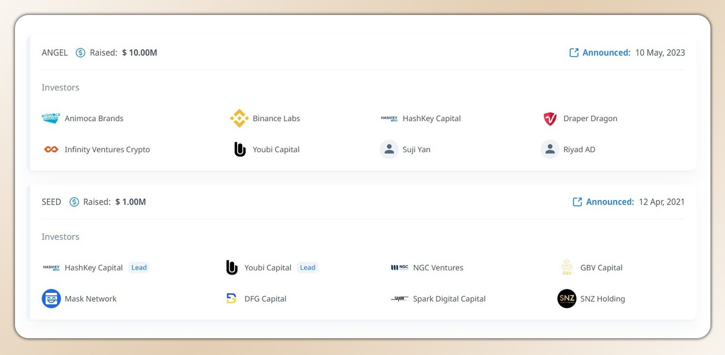This screenshot has height=355, width=725.
Task: Click the Animoca Brands logo icon
Action: click(51, 118)
